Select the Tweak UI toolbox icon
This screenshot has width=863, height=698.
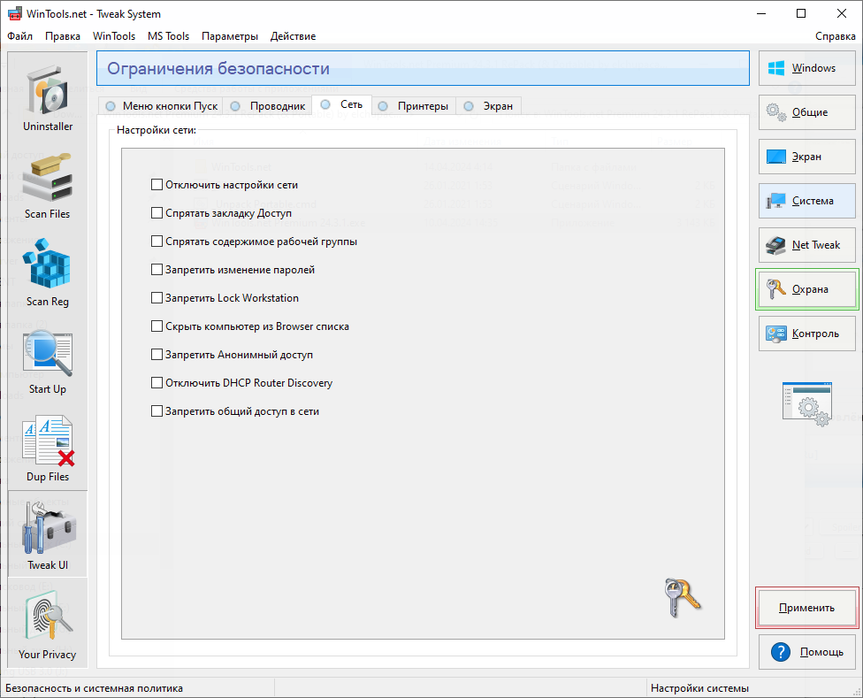pos(48,533)
